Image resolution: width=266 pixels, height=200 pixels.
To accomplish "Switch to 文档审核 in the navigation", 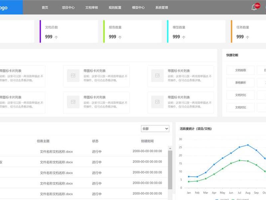I will (92, 7).
